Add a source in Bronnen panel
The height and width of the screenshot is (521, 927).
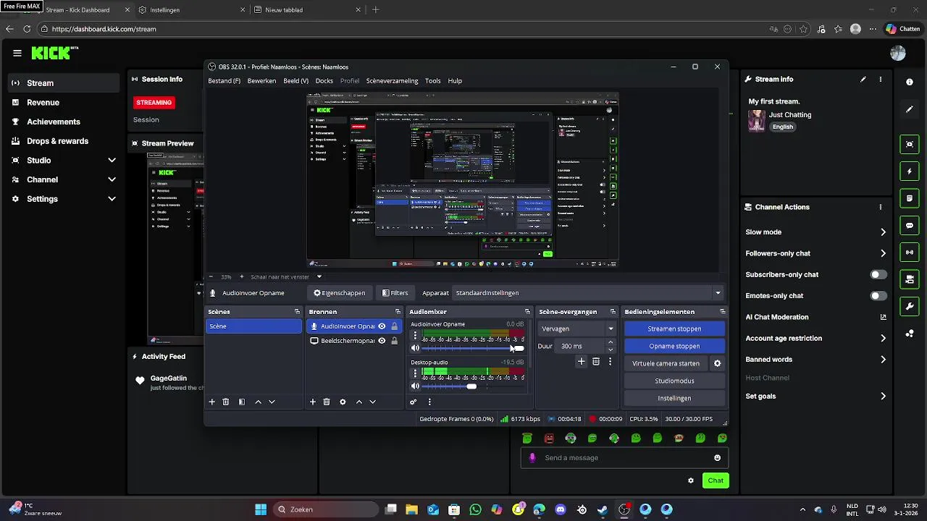313,402
